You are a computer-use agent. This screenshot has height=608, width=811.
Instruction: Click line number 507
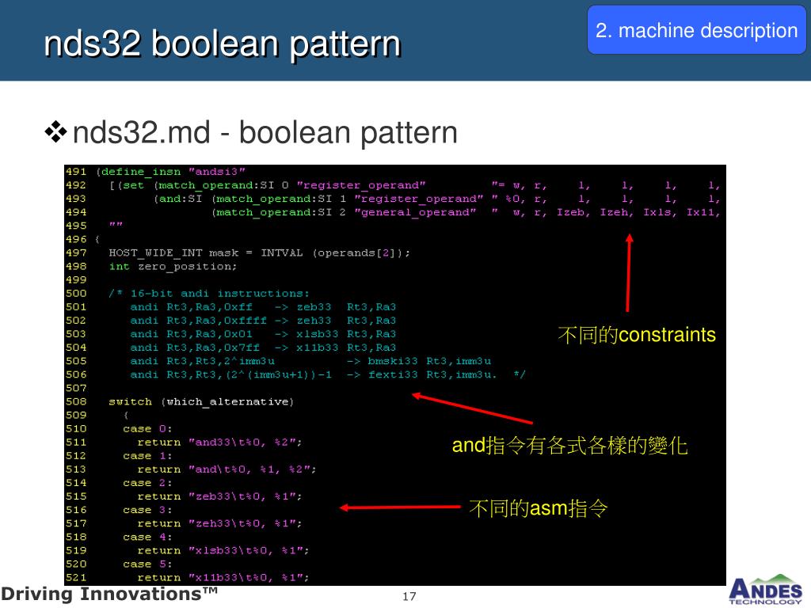pos(76,388)
